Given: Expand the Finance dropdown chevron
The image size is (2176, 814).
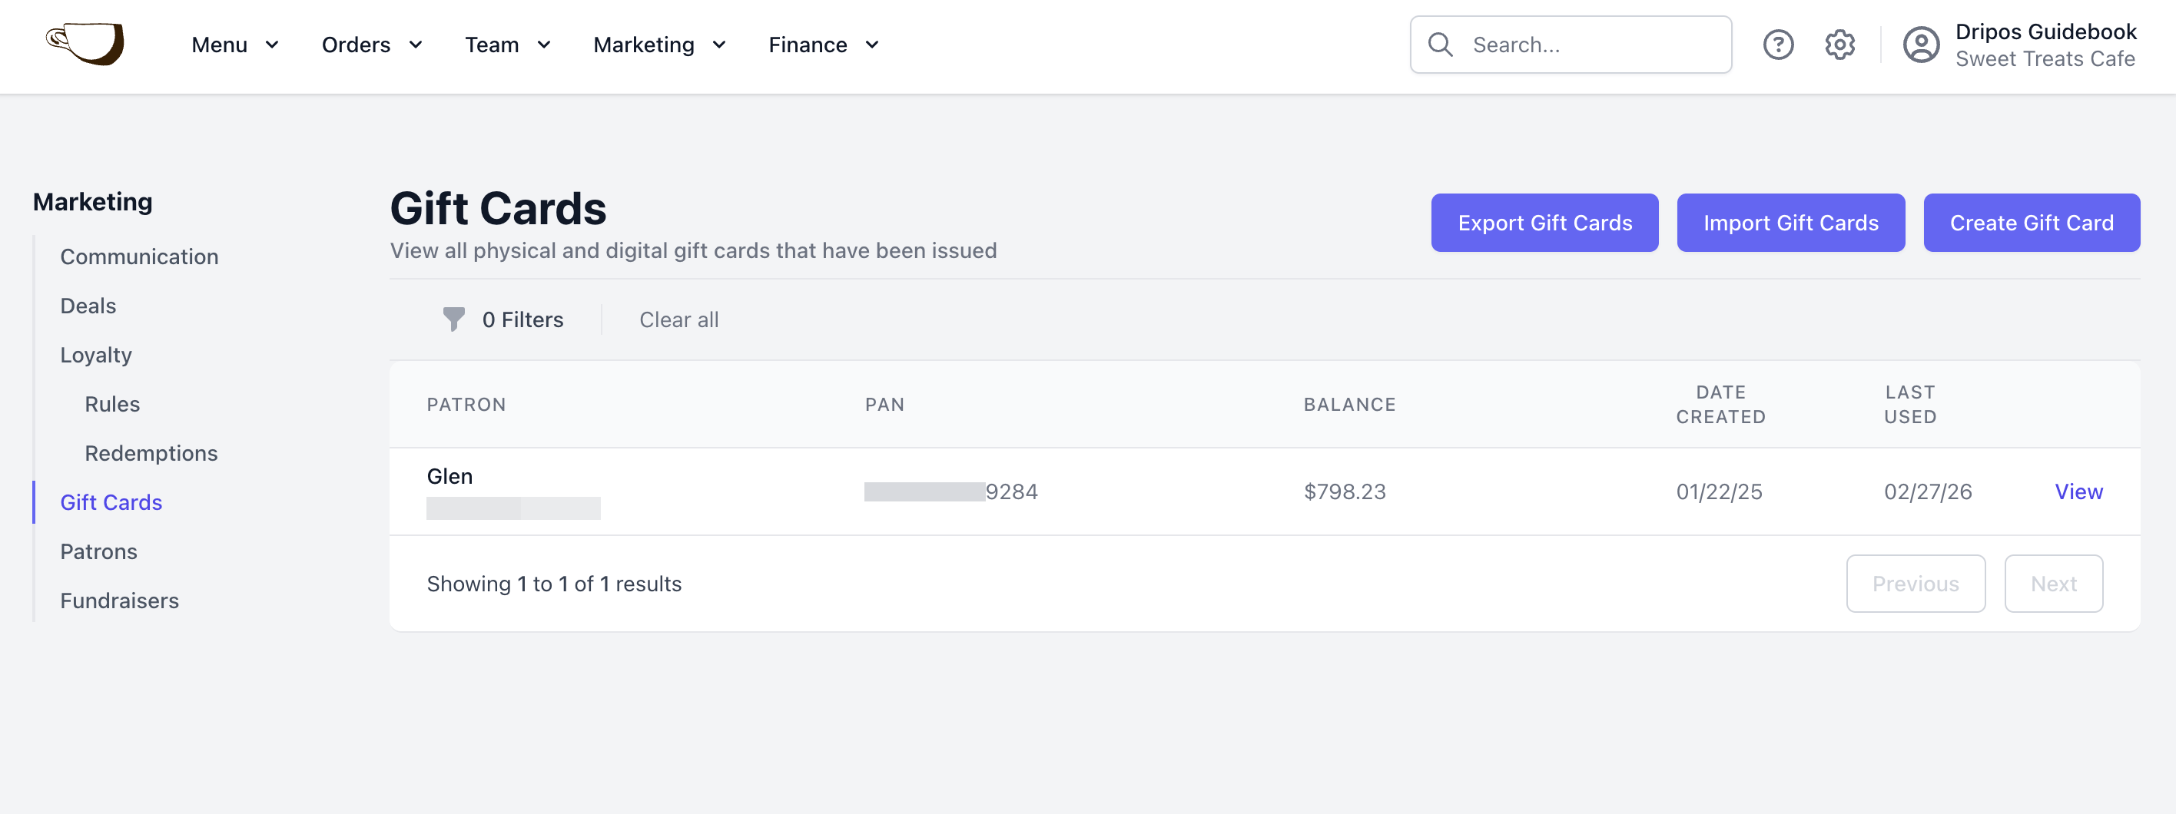Looking at the screenshot, I should point(872,45).
